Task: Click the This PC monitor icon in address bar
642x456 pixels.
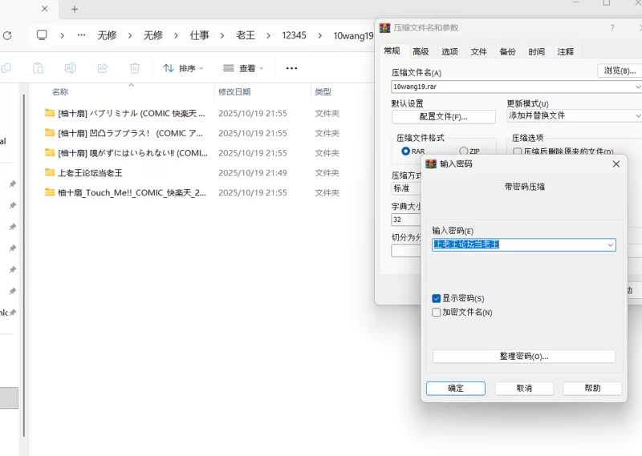Action: point(42,35)
